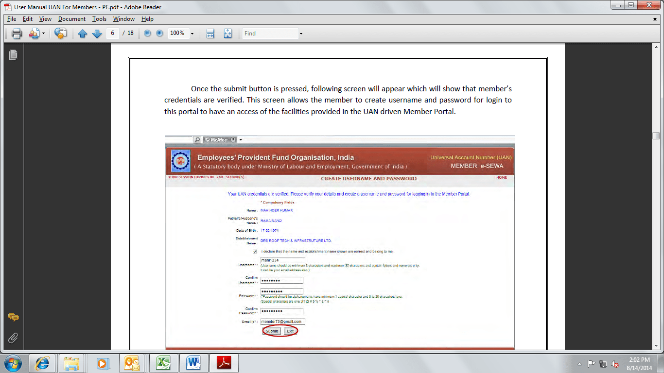664x373 pixels.
Task: Open the Comments panel icon in sidebar
Action: point(13,318)
